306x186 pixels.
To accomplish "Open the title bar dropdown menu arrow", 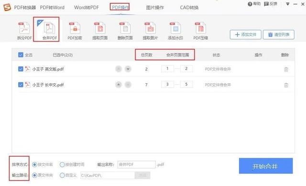I will tap(288, 4).
